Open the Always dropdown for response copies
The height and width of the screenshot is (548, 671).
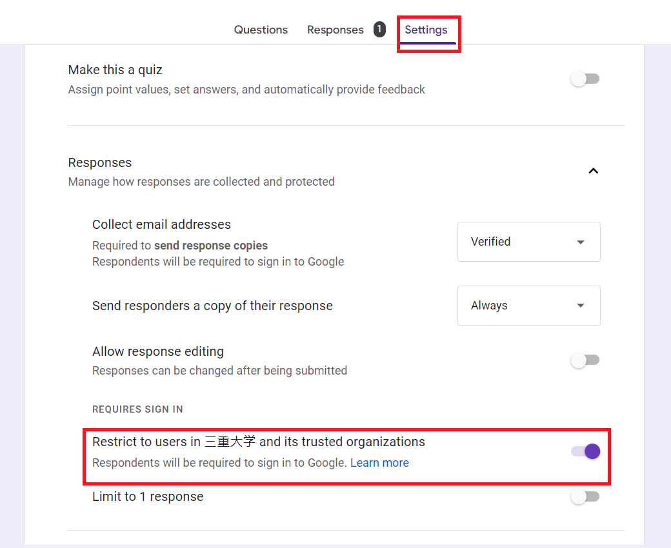[528, 306]
